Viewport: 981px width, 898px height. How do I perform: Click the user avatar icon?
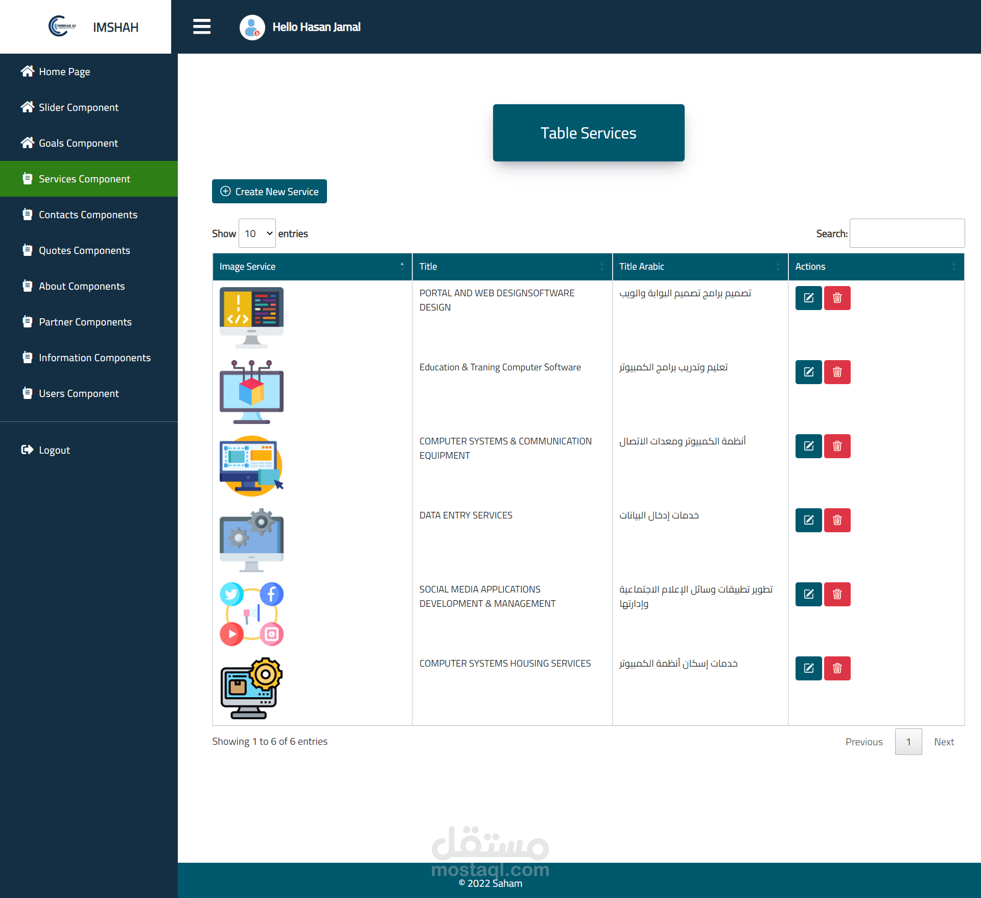tap(252, 27)
